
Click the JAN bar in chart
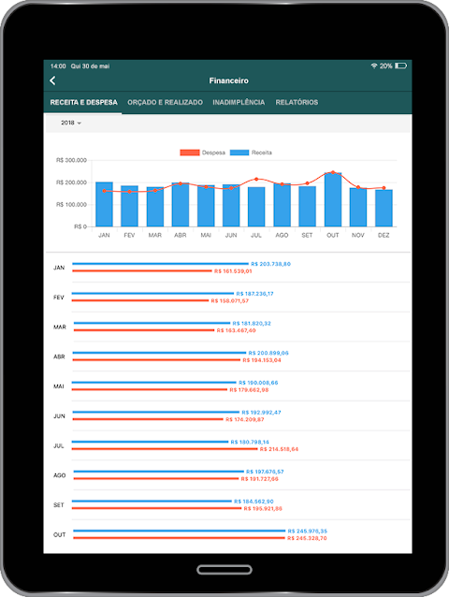104,204
